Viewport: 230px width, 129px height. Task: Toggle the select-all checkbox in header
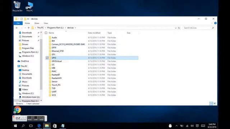click(x=46, y=33)
